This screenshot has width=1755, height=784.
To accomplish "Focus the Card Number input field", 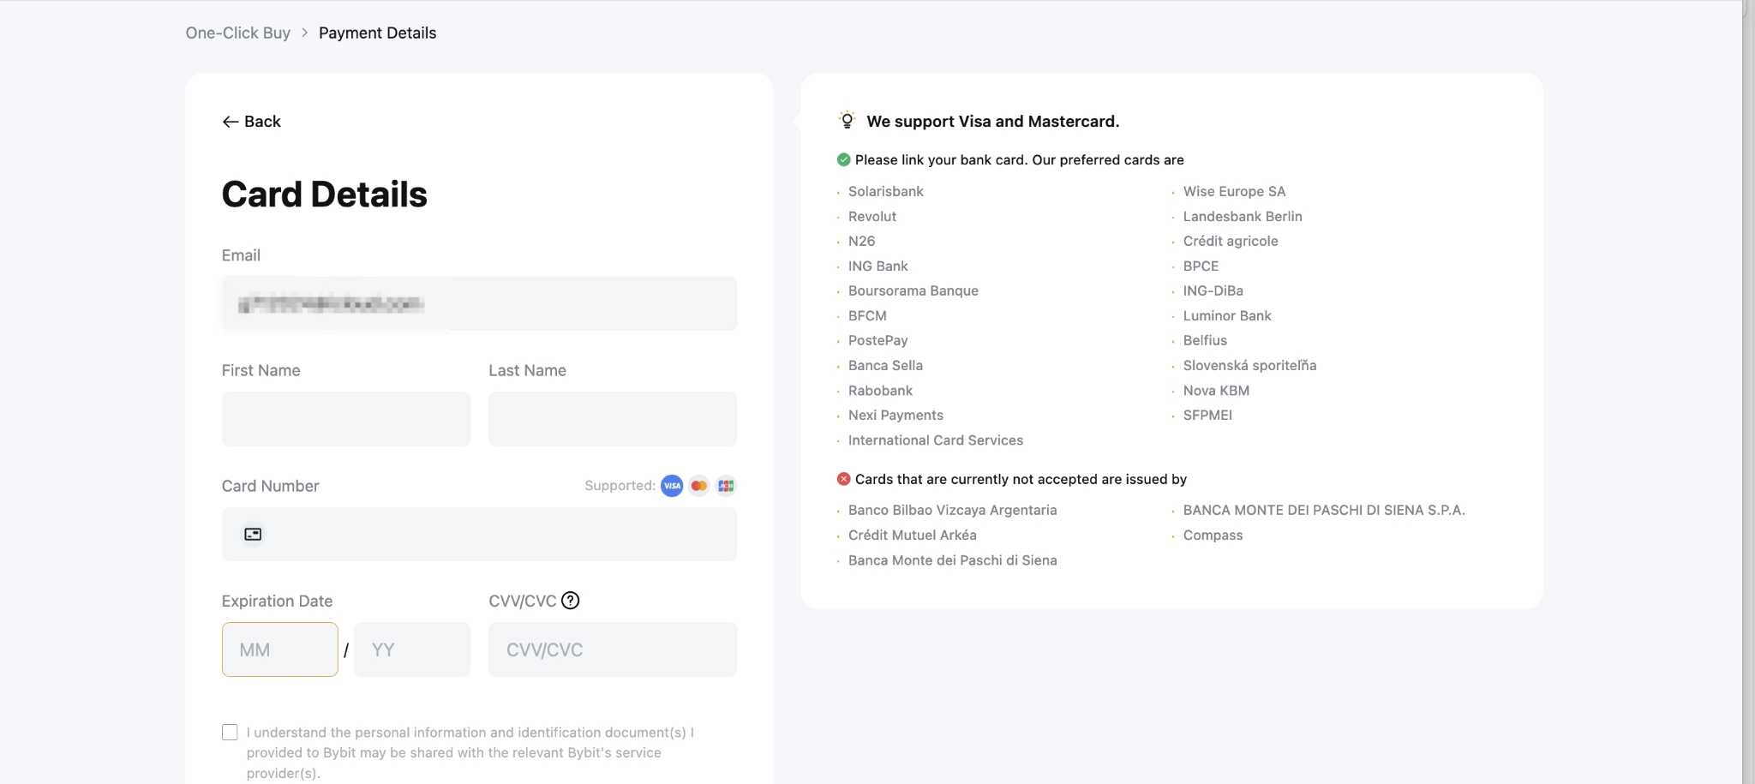I will [x=479, y=535].
